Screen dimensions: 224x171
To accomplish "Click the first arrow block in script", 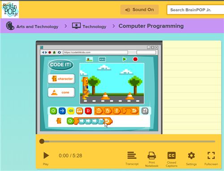I will click(x=82, y=121).
